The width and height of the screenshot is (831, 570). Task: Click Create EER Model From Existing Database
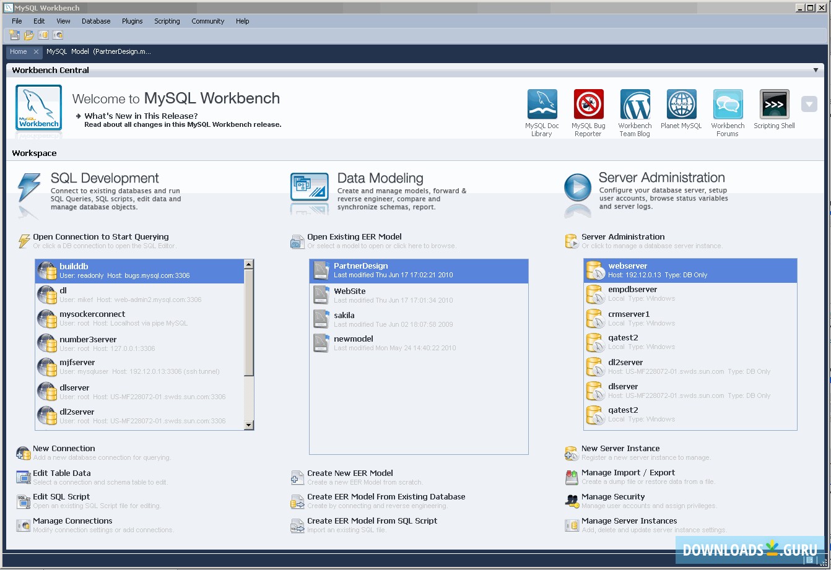pyautogui.click(x=386, y=496)
